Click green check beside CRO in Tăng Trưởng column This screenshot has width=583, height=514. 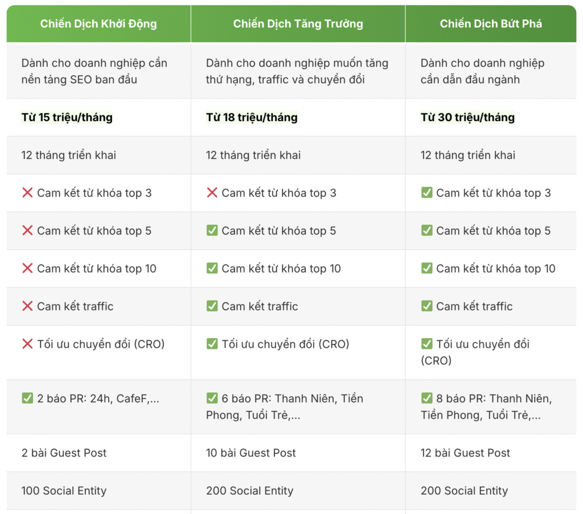coord(212,344)
